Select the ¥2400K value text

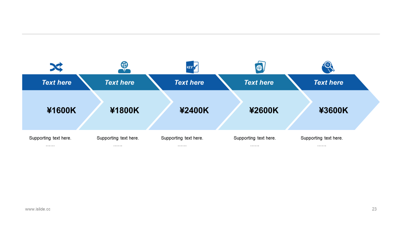[x=194, y=110]
